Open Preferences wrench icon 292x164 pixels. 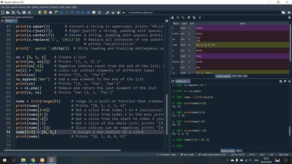pos(108,12)
